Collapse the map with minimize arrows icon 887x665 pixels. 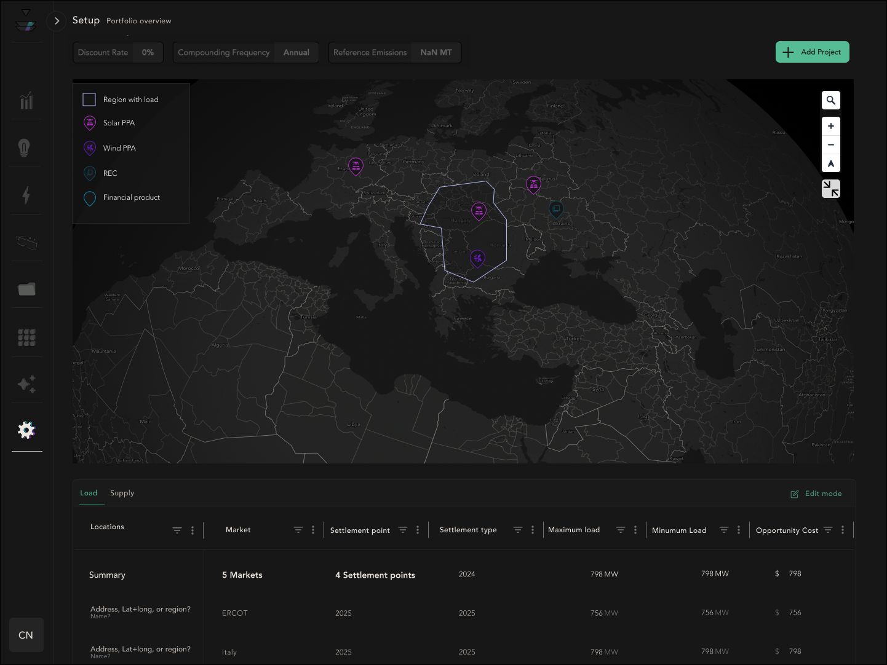tap(831, 189)
